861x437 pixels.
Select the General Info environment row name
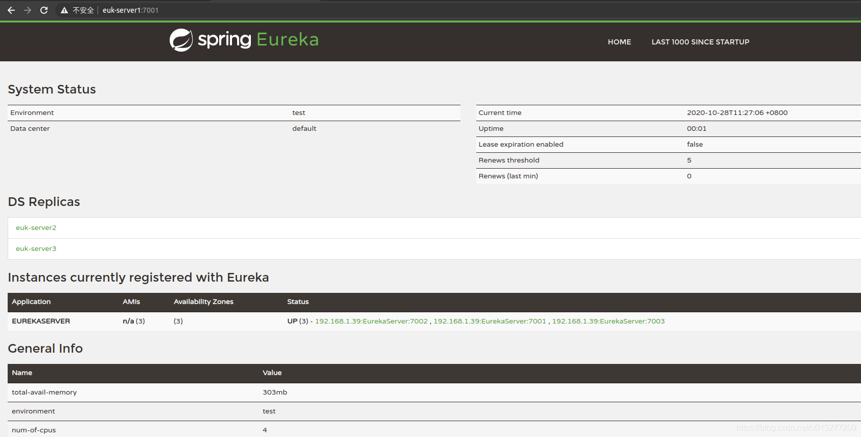coord(33,411)
